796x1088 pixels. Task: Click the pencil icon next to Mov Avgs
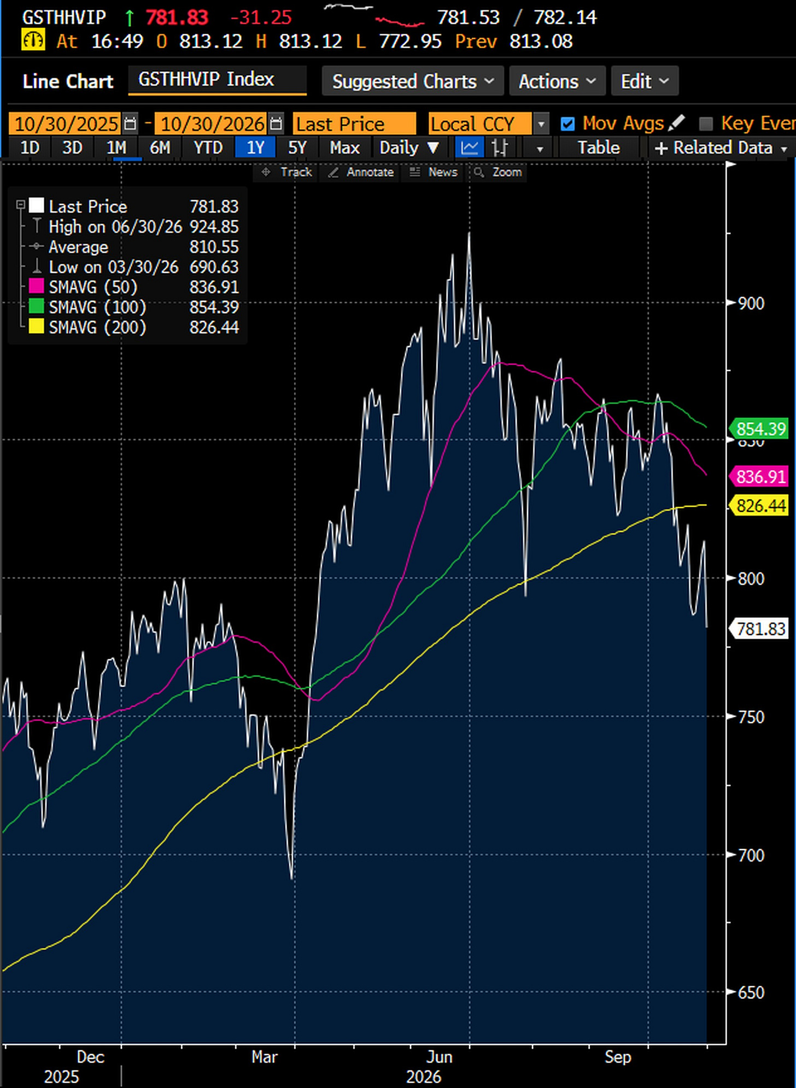(x=676, y=123)
